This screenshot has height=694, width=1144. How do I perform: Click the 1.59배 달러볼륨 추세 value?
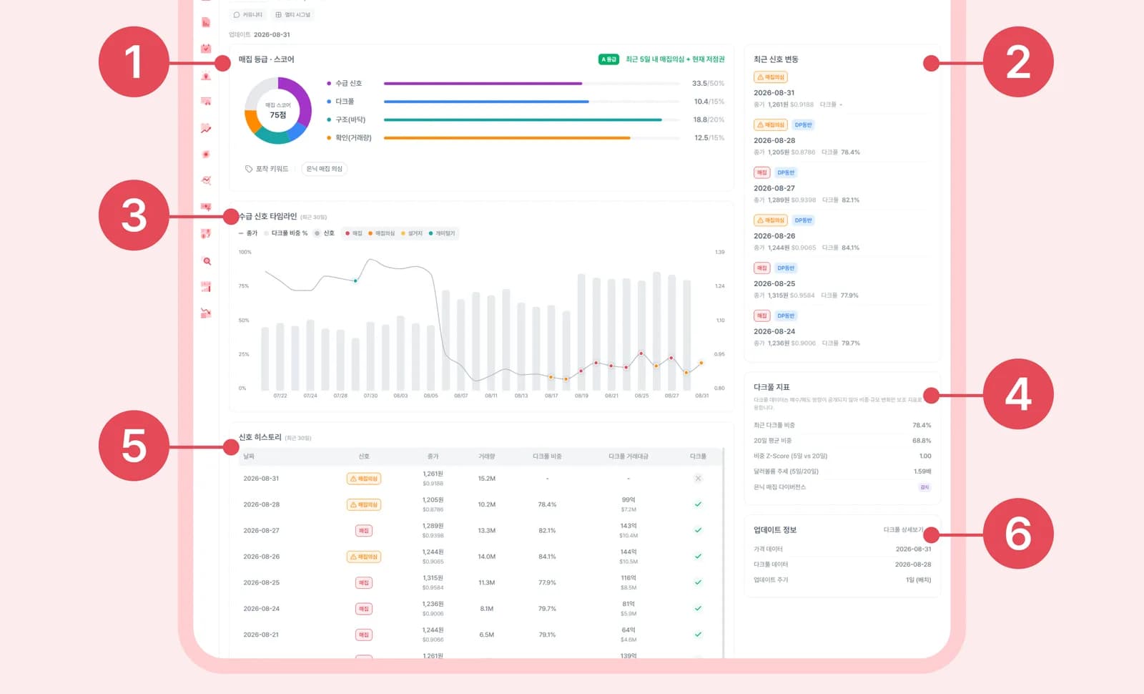point(922,471)
